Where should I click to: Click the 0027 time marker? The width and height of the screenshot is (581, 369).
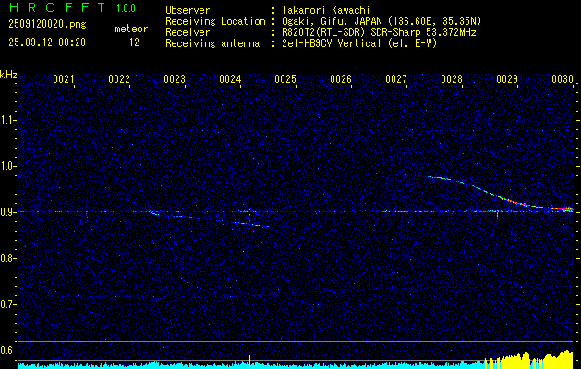396,79
